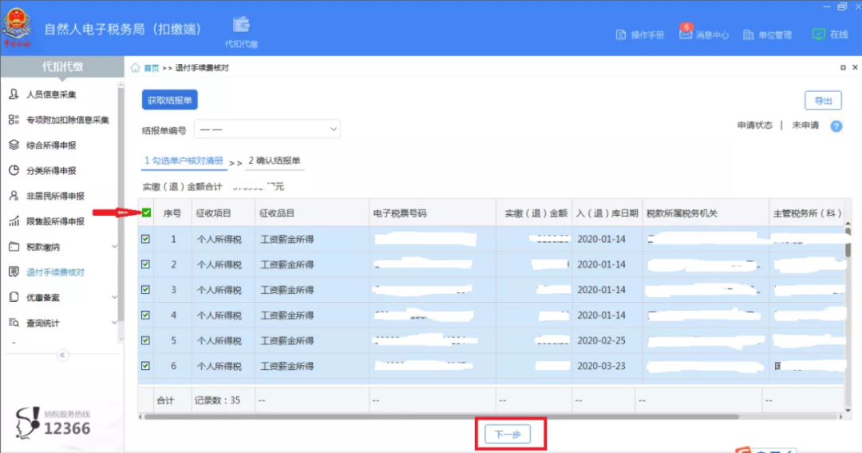
Task: Click the 税款缴纳 folder icon
Action: click(x=14, y=247)
